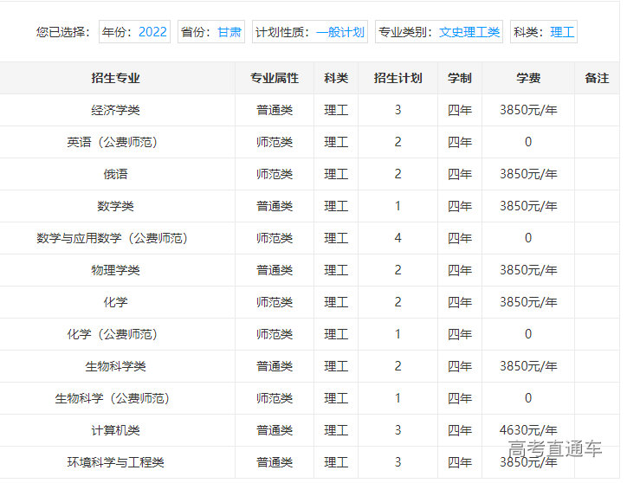Click the 4630元/年 tuition cell
Screen dimensions: 627x483
click(528, 430)
